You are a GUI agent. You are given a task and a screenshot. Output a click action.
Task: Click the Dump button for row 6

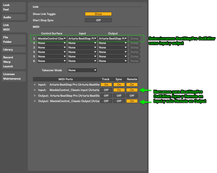135,61
